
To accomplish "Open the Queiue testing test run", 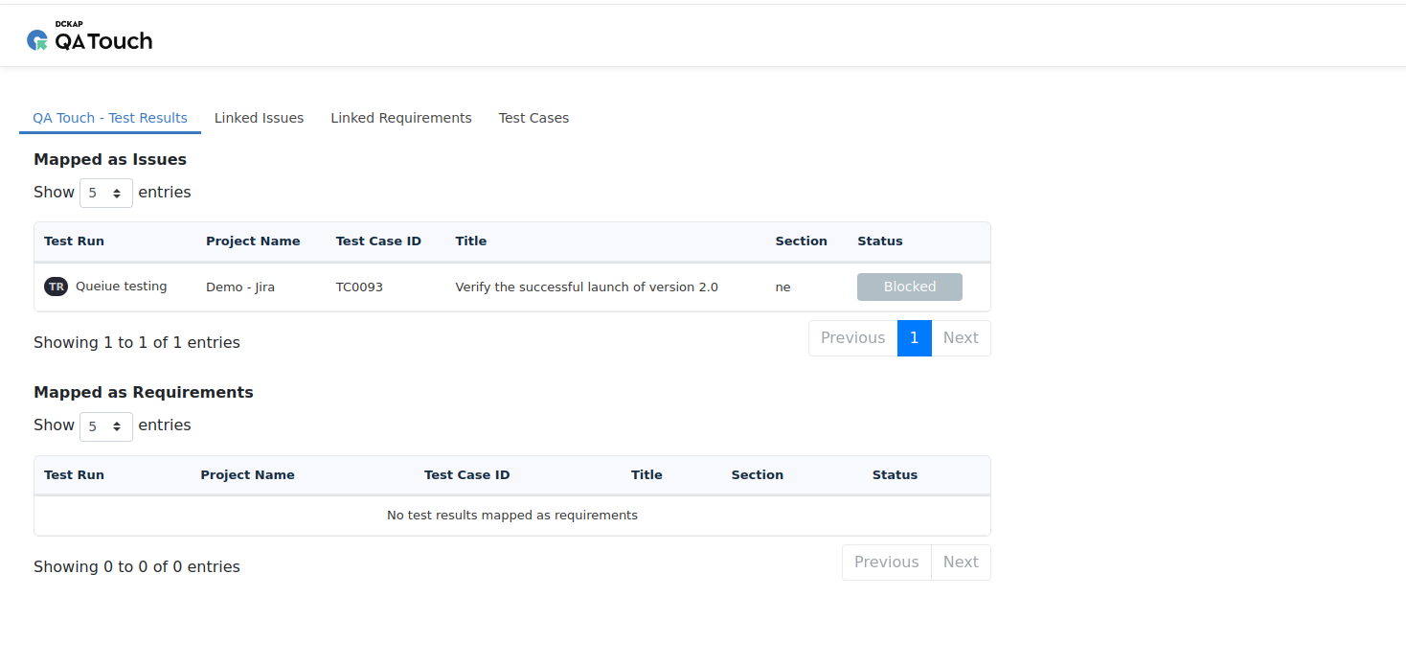I will click(121, 287).
